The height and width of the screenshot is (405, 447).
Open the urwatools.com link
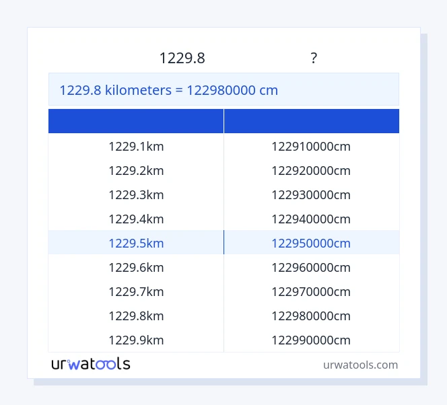(x=360, y=365)
